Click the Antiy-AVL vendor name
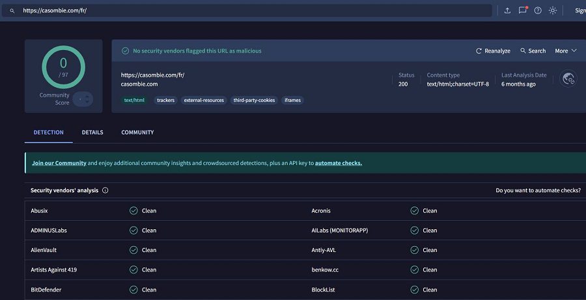Viewport: 586px width, 300px height. pyautogui.click(x=324, y=250)
